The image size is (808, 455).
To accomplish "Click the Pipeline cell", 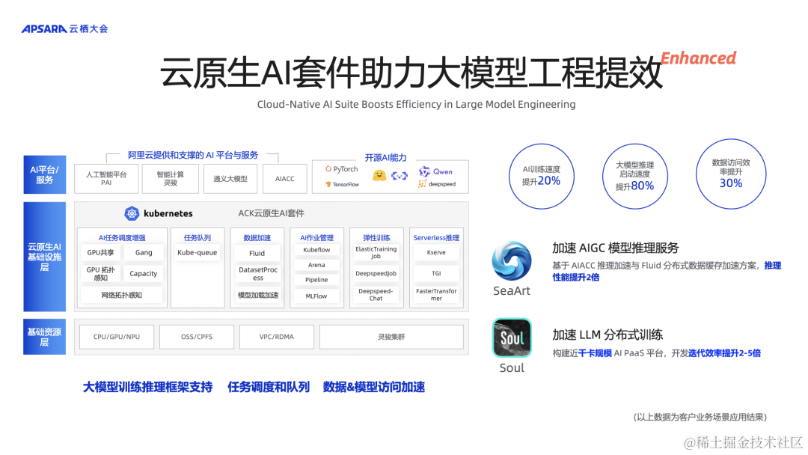I will click(x=316, y=280).
